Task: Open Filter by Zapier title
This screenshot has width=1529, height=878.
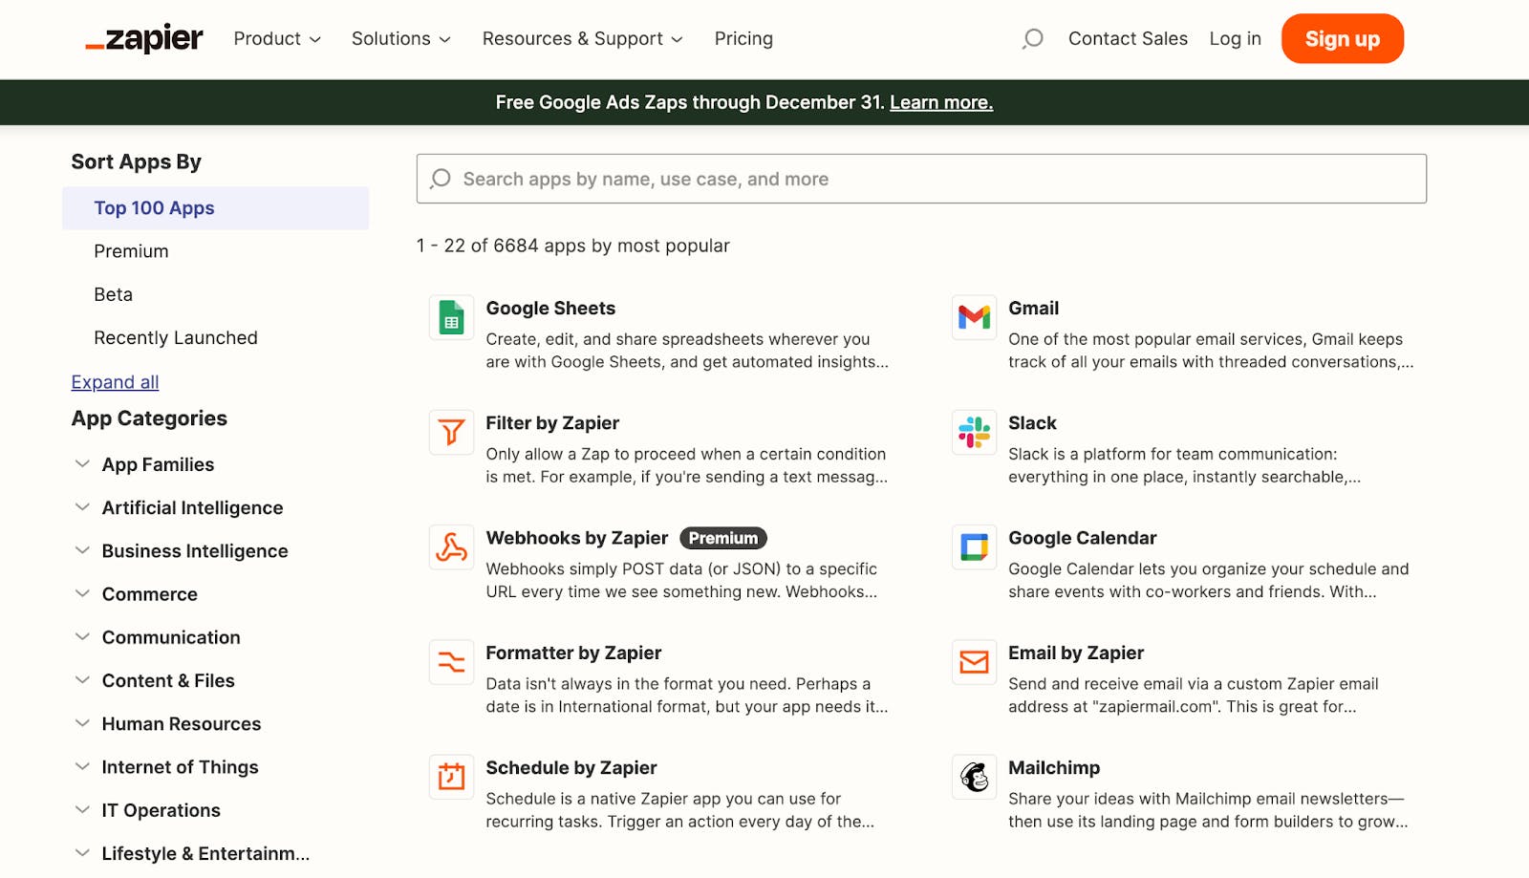Action: click(552, 423)
